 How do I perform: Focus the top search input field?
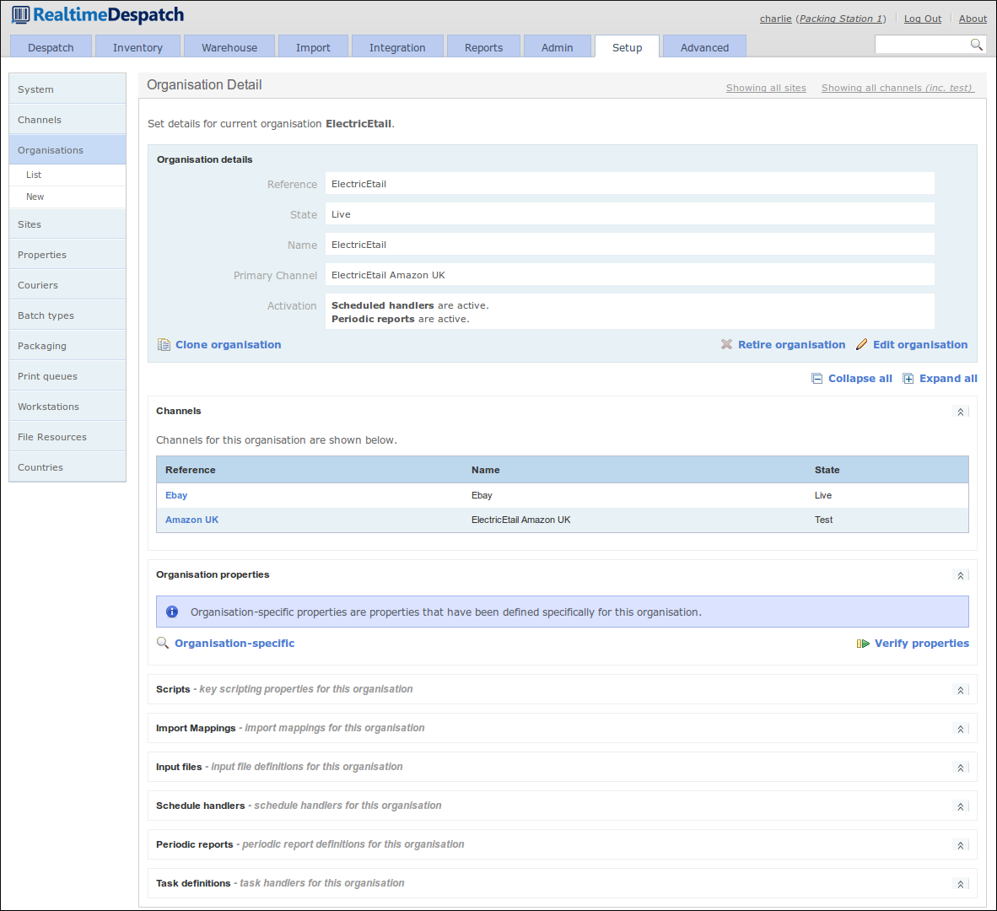[923, 45]
